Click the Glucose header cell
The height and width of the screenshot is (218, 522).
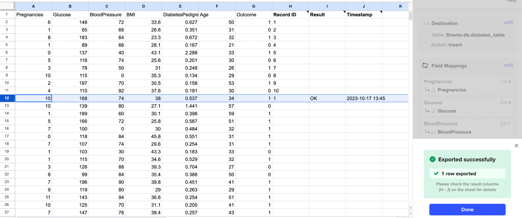70,15
